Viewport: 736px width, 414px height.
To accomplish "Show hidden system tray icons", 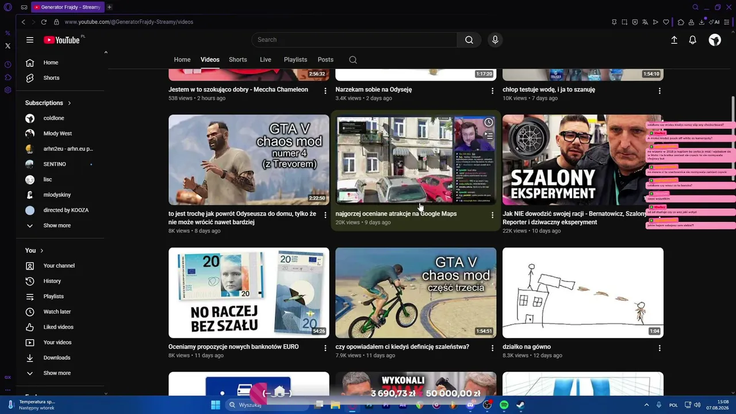I will [646, 405].
